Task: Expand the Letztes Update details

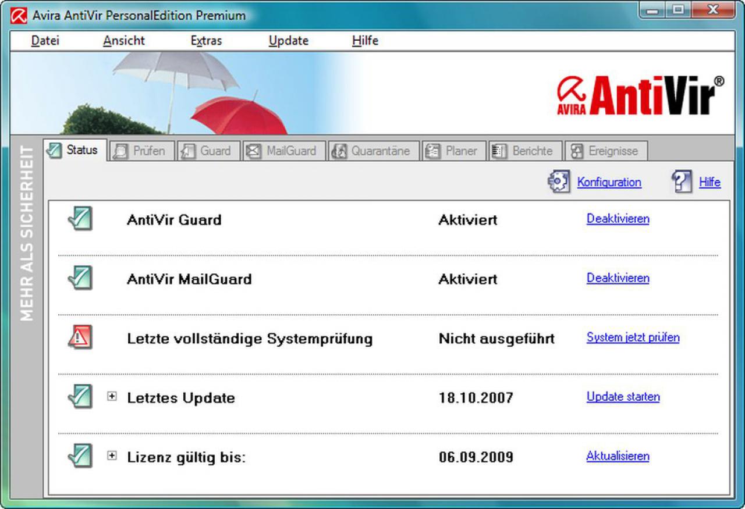Action: click(112, 397)
